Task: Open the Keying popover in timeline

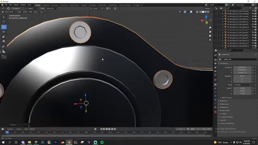Action: (19, 129)
